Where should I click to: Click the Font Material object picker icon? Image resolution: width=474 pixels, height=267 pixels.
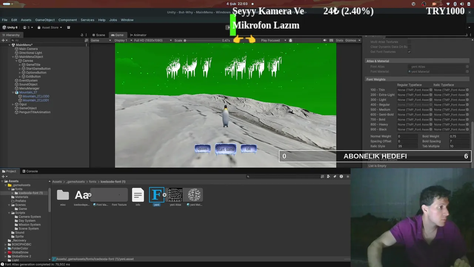click(467, 72)
